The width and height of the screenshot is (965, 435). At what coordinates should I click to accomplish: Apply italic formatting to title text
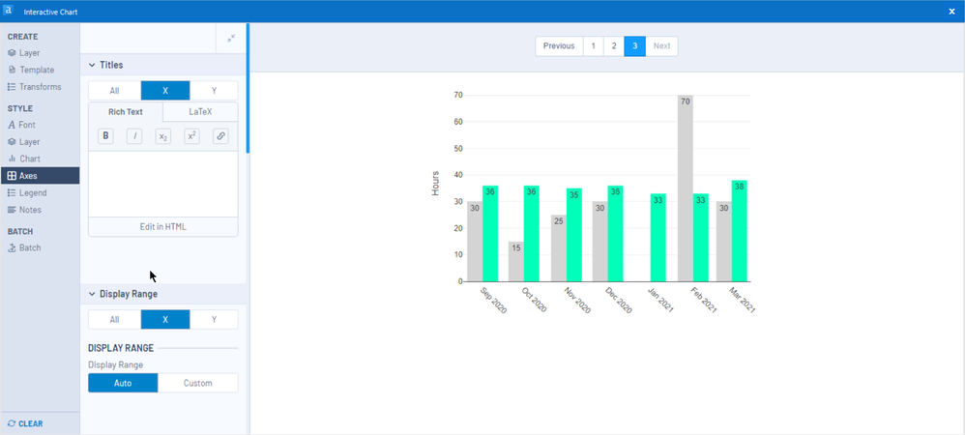click(134, 136)
